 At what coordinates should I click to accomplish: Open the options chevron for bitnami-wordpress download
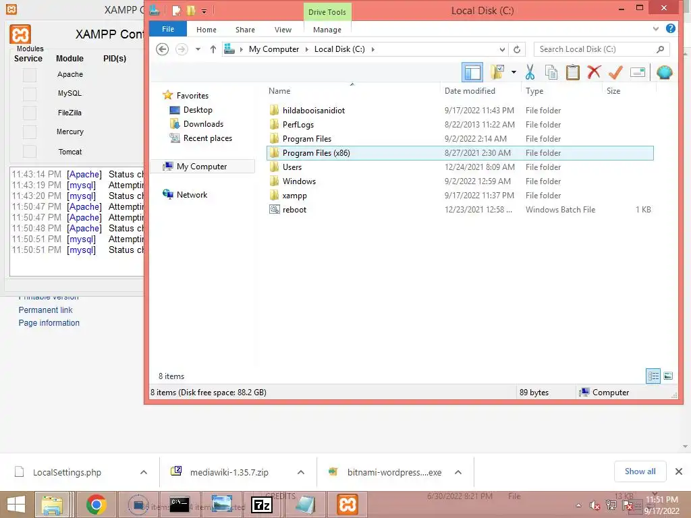(458, 472)
